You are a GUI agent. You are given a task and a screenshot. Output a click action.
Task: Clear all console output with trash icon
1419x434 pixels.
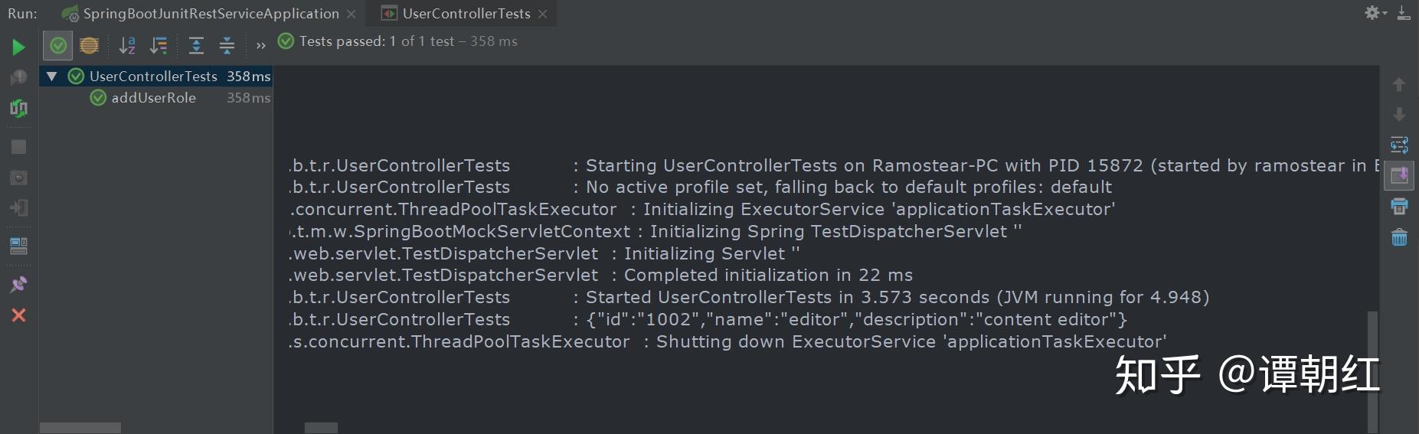click(x=1399, y=237)
